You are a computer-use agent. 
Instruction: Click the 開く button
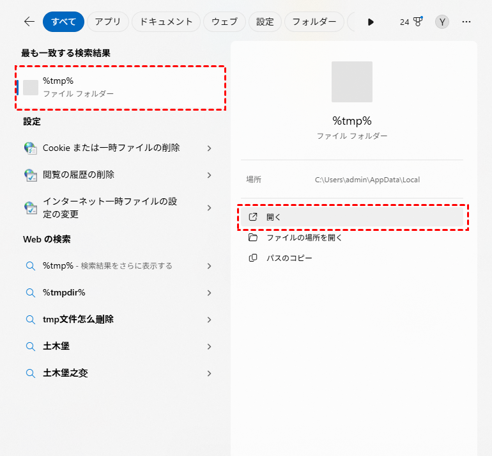pyautogui.click(x=352, y=217)
